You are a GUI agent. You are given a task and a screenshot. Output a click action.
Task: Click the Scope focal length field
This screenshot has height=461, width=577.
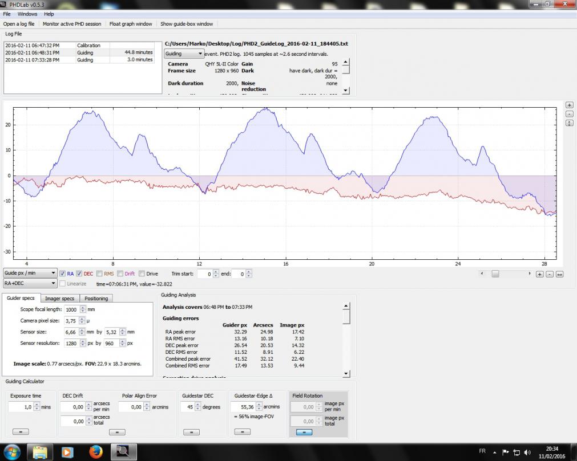click(x=72, y=309)
